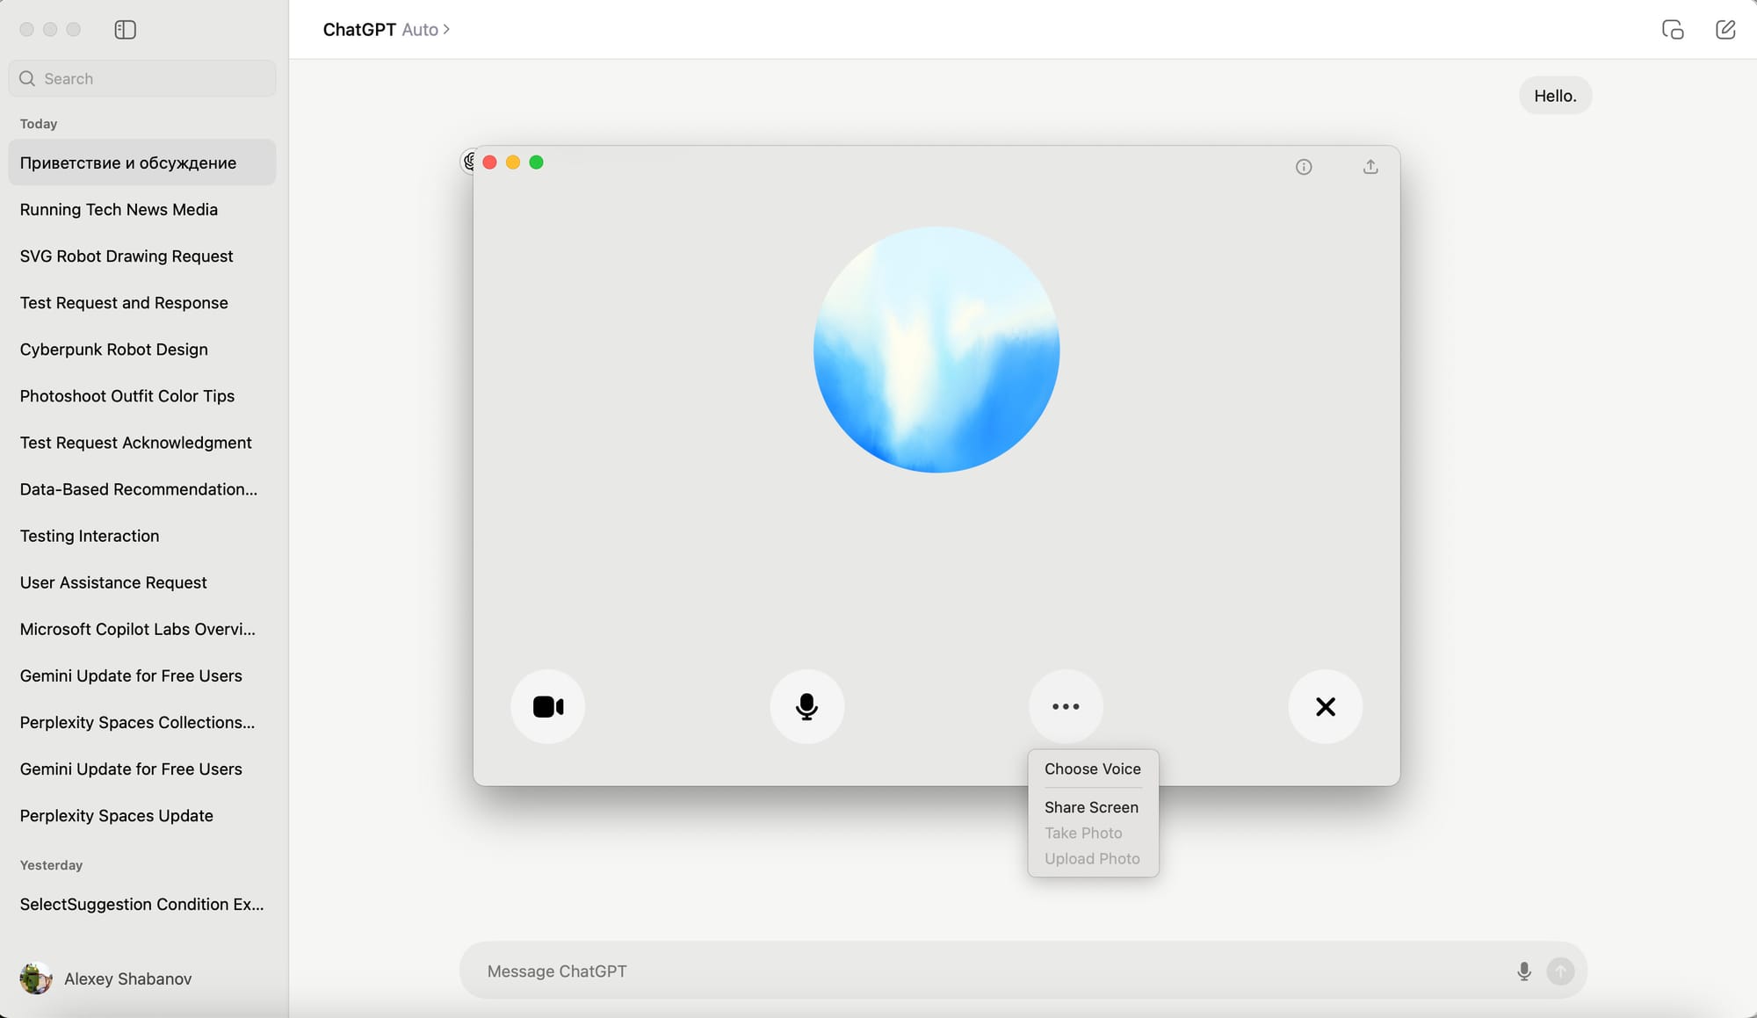Select Share Screen from the menu
1757x1018 pixels.
(x=1091, y=807)
